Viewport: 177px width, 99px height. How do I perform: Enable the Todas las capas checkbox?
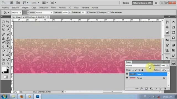click(108, 12)
